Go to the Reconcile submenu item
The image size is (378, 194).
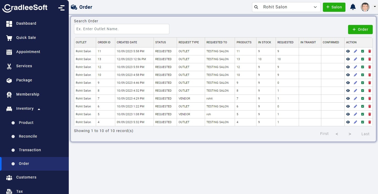coord(28,136)
